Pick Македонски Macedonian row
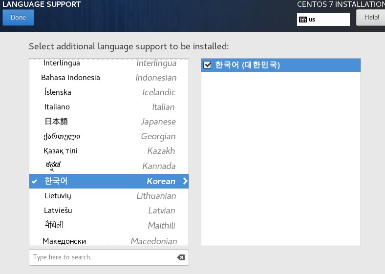The width and height of the screenshot is (385, 274). coord(109,240)
